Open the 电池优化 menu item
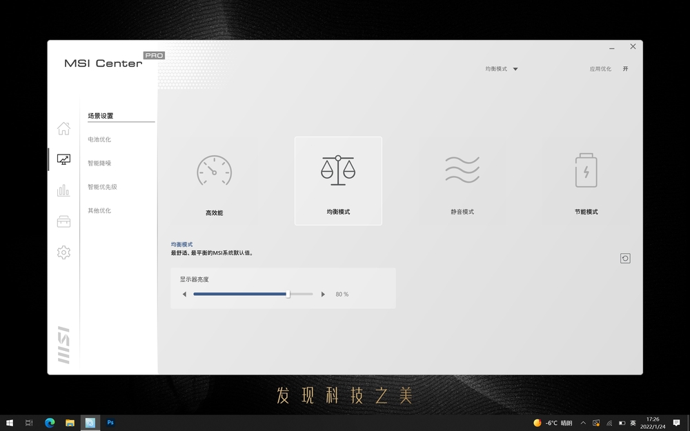690x431 pixels. click(x=99, y=139)
